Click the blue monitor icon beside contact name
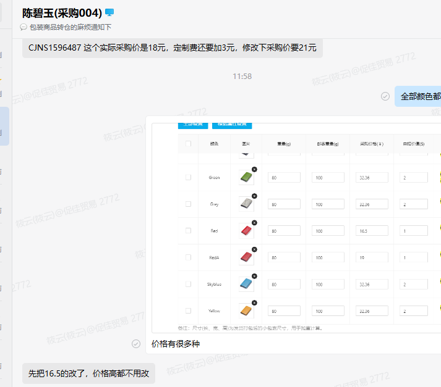 109,12
